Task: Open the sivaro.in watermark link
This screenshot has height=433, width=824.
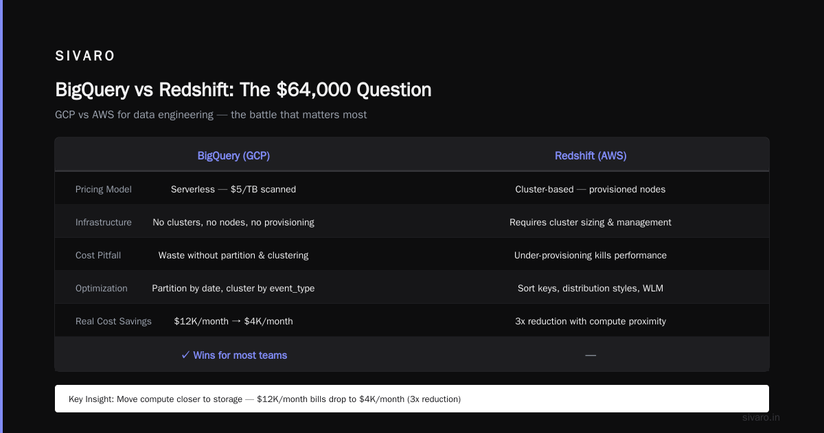Action: pyautogui.click(x=762, y=417)
